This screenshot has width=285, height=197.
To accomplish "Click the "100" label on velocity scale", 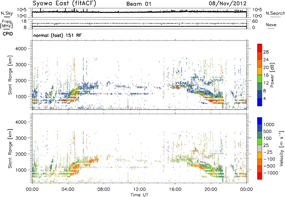I will click(268, 138).
